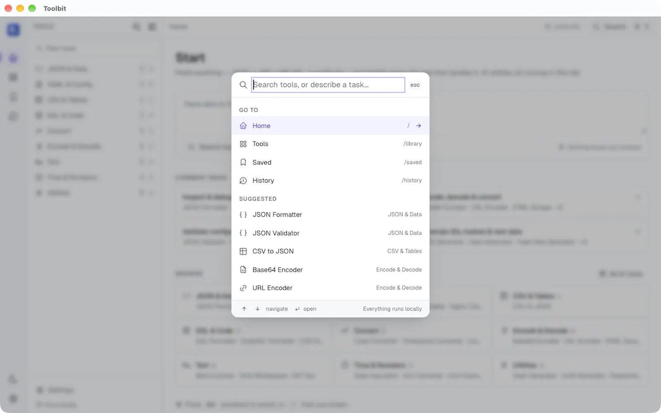
Task: Click the file icon beside Base64 Encoder
Action: coord(243,270)
